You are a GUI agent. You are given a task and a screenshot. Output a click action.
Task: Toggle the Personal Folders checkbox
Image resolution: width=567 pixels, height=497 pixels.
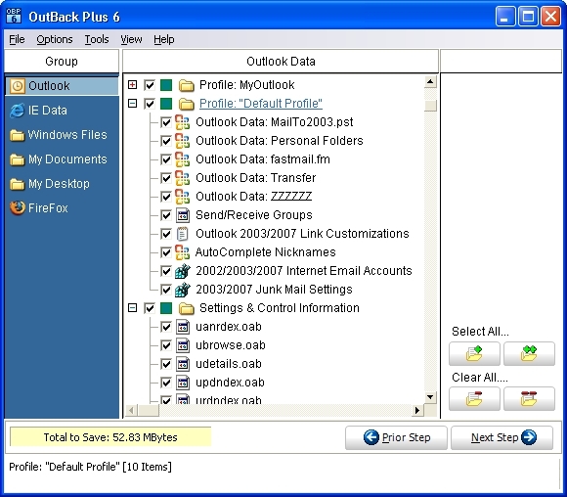(x=166, y=141)
